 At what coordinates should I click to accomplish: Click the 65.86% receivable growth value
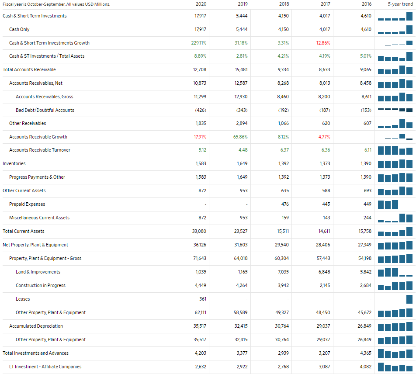pyautogui.click(x=240, y=137)
